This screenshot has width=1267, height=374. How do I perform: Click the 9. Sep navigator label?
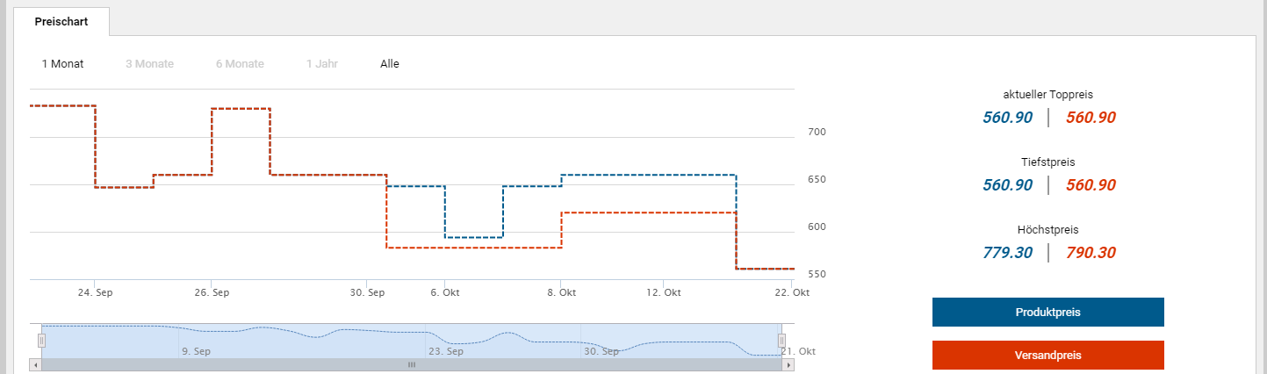196,351
